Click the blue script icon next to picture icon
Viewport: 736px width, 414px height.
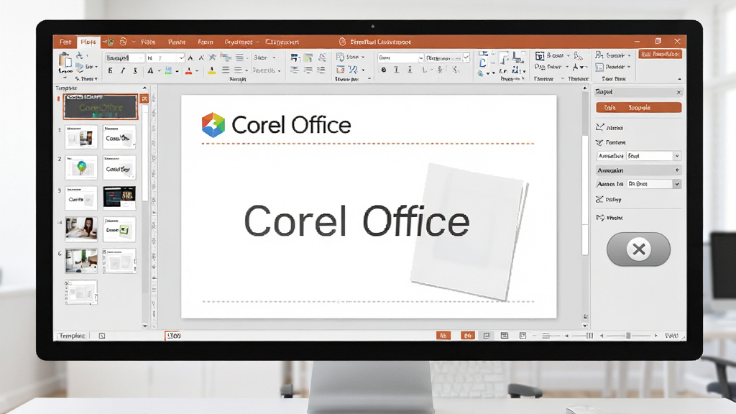tap(353, 70)
